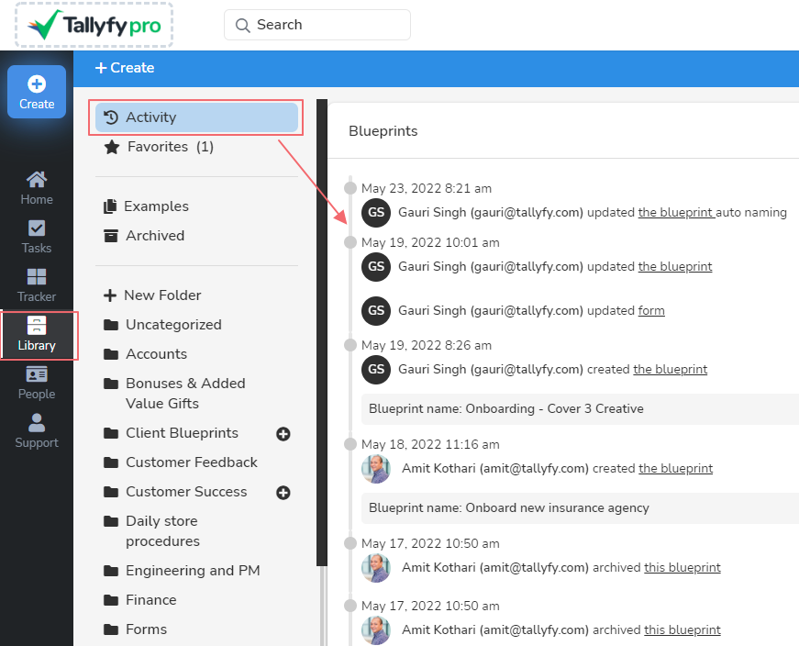799x646 pixels.
Task: Open People in the sidebar
Action: click(37, 383)
